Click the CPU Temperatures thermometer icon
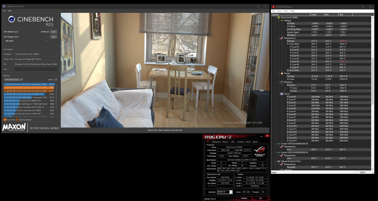 [282, 38]
